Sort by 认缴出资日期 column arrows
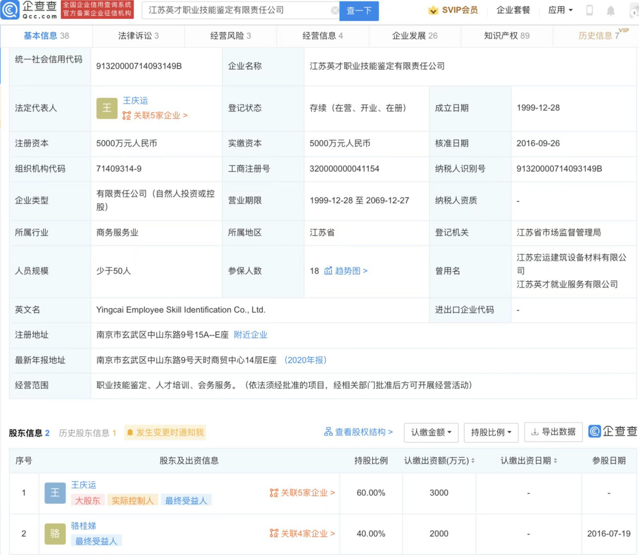The height and width of the screenshot is (555, 639). pos(555,461)
